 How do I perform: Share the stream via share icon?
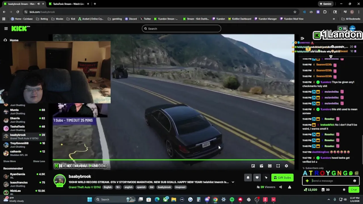(x=280, y=187)
